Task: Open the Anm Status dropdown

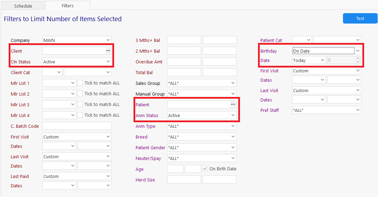Action: tap(233, 115)
